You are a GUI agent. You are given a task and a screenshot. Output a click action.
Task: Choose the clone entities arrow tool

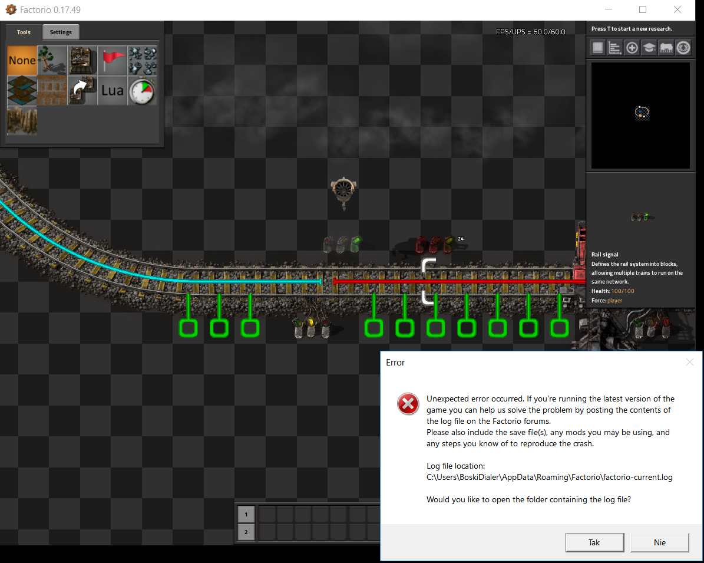[x=82, y=90]
